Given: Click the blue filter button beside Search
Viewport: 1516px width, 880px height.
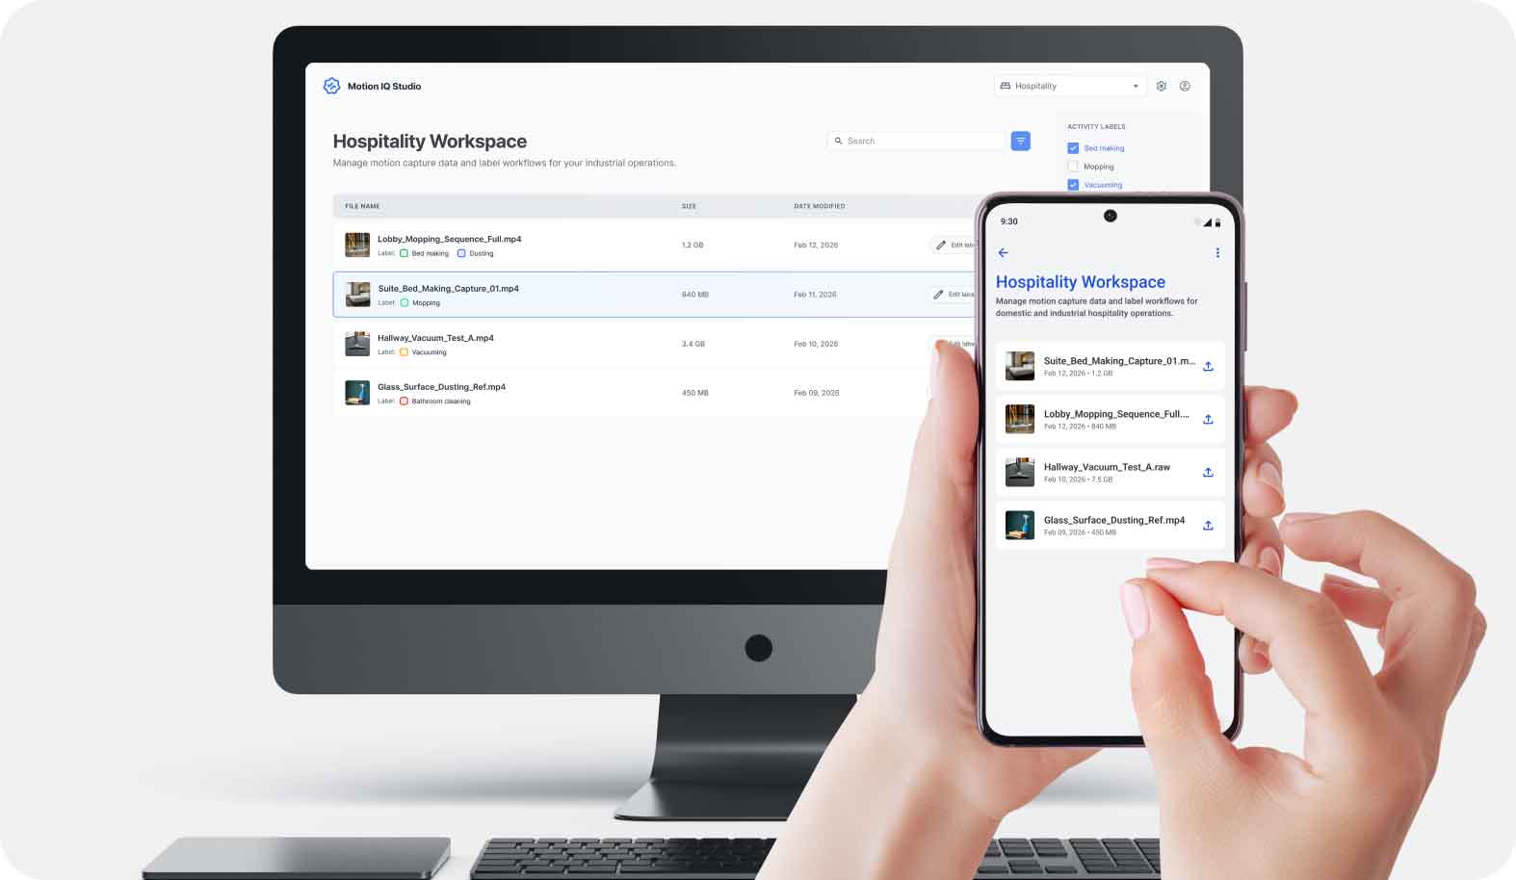Looking at the screenshot, I should pyautogui.click(x=1020, y=141).
